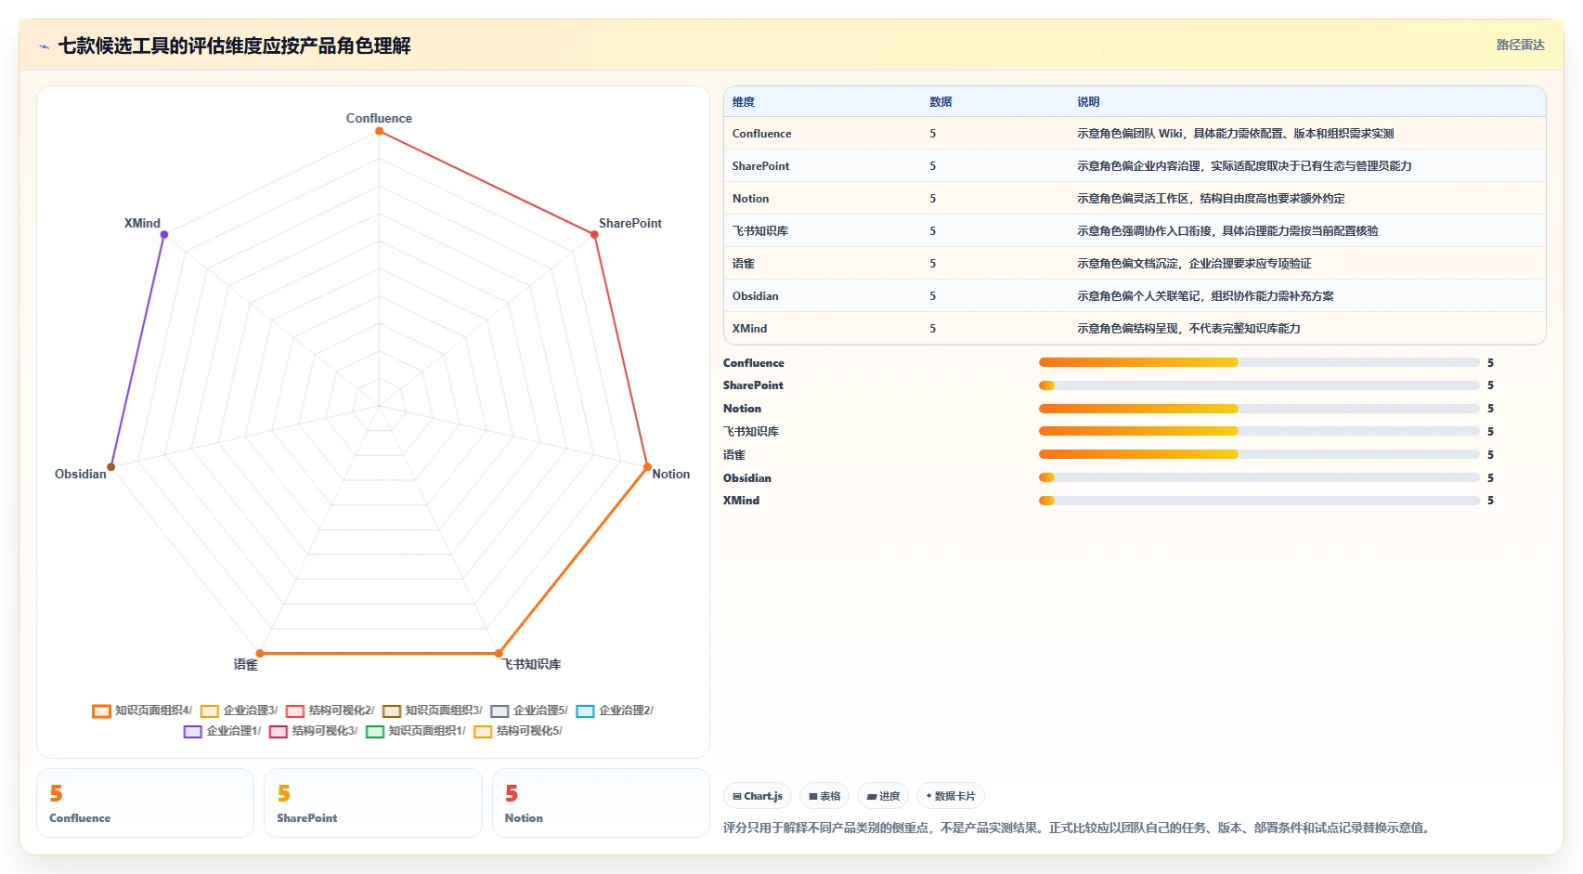Click description 示意角色偏结构呈现，不代表完整知识库能力

pyautogui.click(x=1188, y=329)
